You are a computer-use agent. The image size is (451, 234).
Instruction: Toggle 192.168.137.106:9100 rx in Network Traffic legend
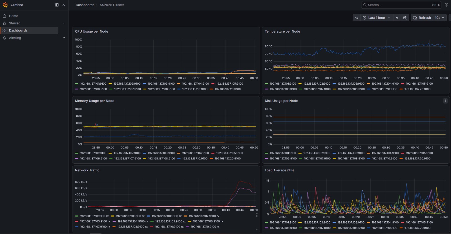pos(208,222)
